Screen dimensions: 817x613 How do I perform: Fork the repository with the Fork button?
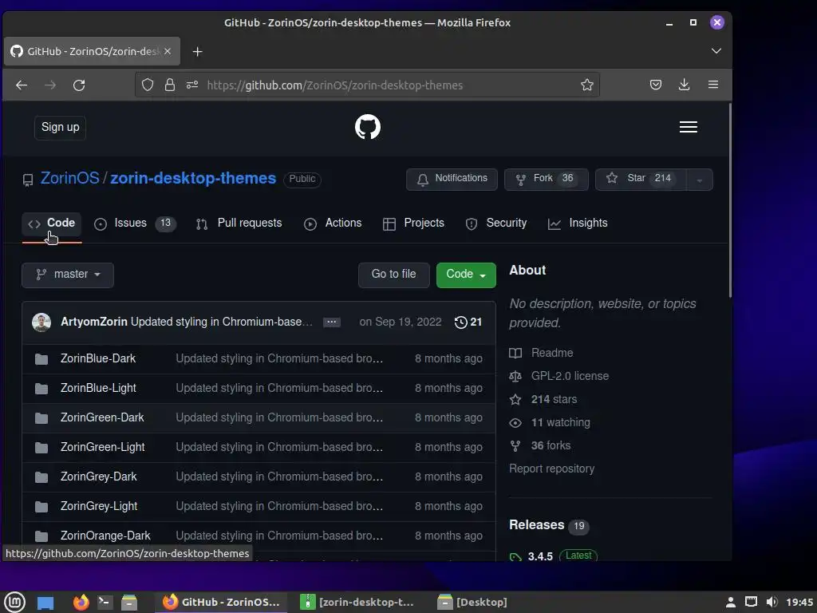point(546,180)
